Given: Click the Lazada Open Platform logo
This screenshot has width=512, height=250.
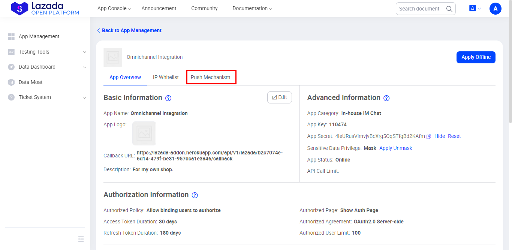Looking at the screenshot, I should click(45, 9).
